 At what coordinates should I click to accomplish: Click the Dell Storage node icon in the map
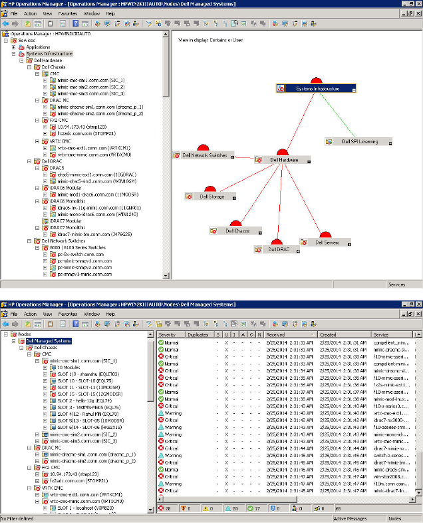point(189,197)
